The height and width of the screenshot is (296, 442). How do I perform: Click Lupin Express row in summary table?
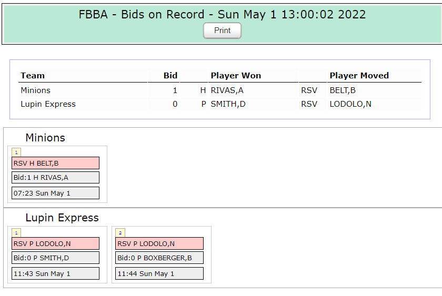pyautogui.click(x=48, y=104)
